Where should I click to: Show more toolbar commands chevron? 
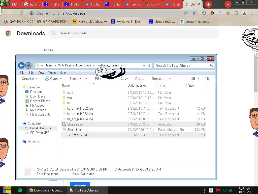(x=170, y=79)
